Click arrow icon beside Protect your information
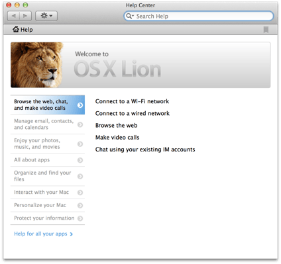 click(80, 218)
